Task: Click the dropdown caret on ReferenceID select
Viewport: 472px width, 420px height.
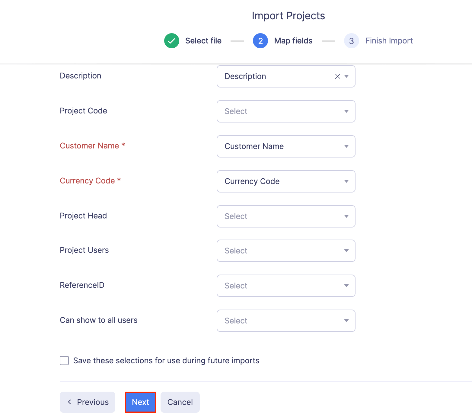Action: coord(346,286)
